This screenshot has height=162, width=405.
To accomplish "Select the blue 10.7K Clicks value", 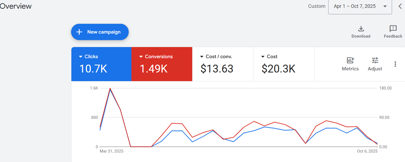I will (93, 69).
